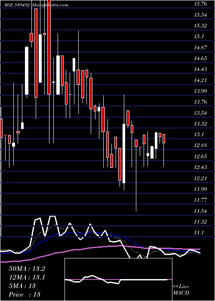Click the 12.65 price axis label

point(200,156)
